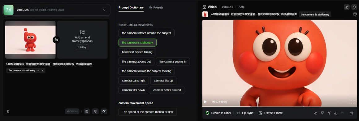Open Lip Sync
This screenshot has width=359, height=121.
(245, 113)
